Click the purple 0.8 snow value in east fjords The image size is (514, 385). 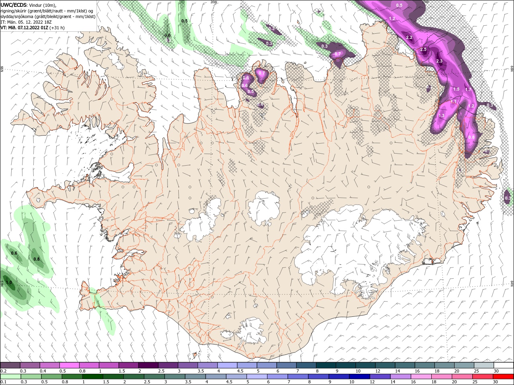pos(471,137)
